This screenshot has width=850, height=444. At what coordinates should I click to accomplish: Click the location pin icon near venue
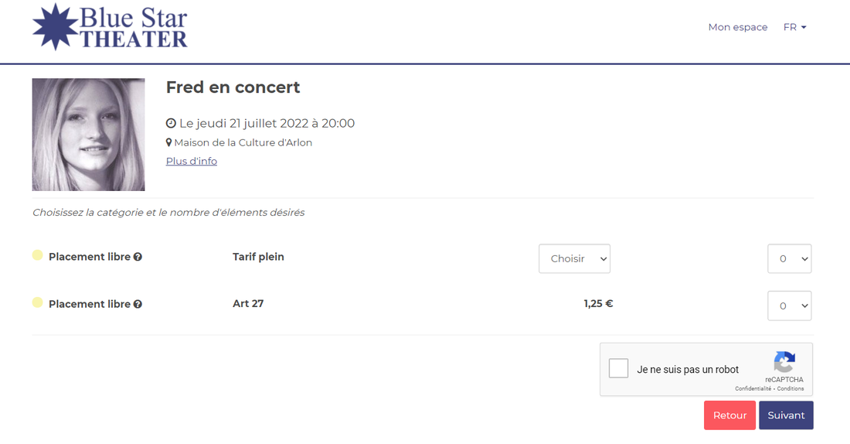pyautogui.click(x=169, y=143)
